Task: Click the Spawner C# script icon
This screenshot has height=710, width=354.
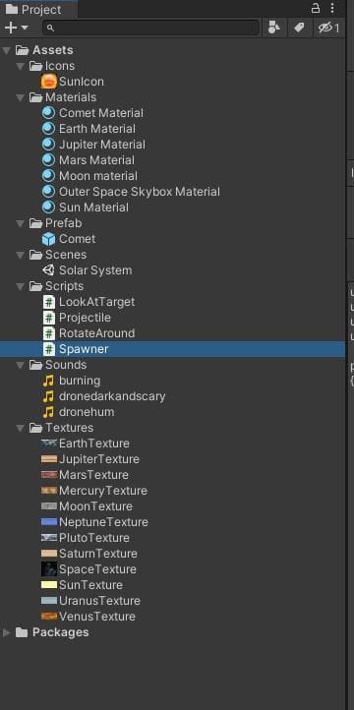Action: pyautogui.click(x=49, y=349)
